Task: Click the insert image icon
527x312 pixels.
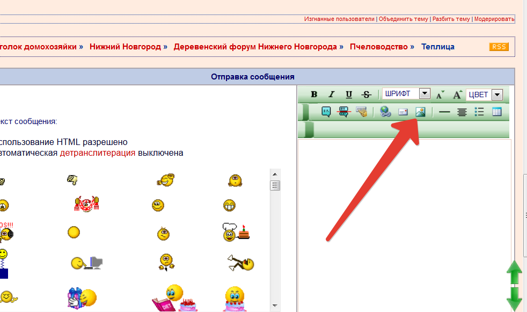Action: click(x=420, y=112)
